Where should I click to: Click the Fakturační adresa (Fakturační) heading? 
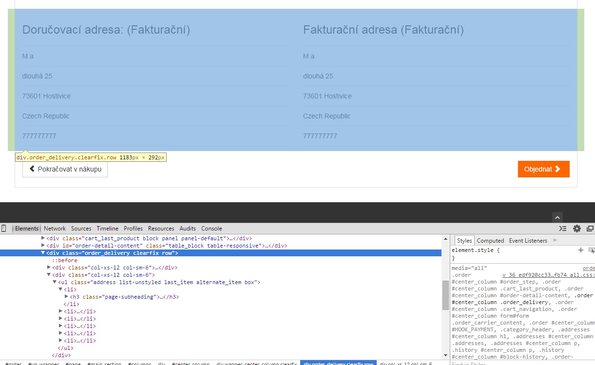384,30
